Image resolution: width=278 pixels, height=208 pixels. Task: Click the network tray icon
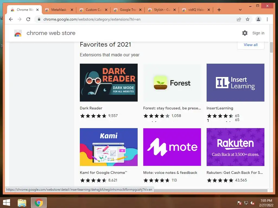coord(246,203)
